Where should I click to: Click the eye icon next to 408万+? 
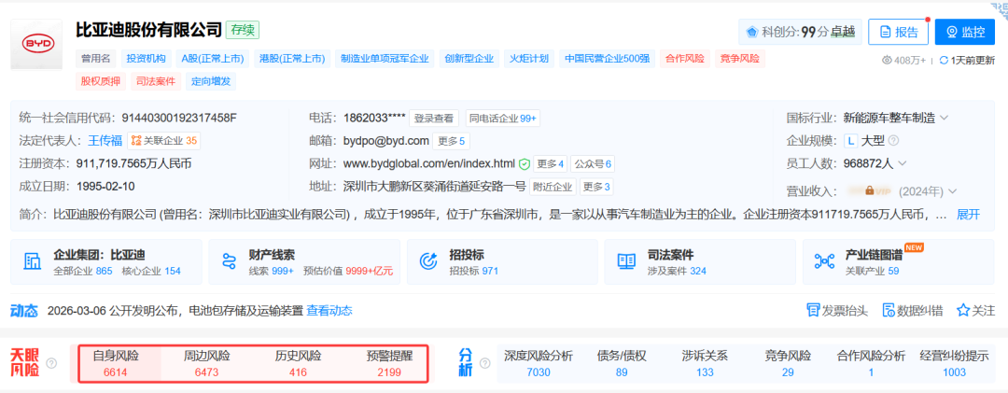(888, 60)
